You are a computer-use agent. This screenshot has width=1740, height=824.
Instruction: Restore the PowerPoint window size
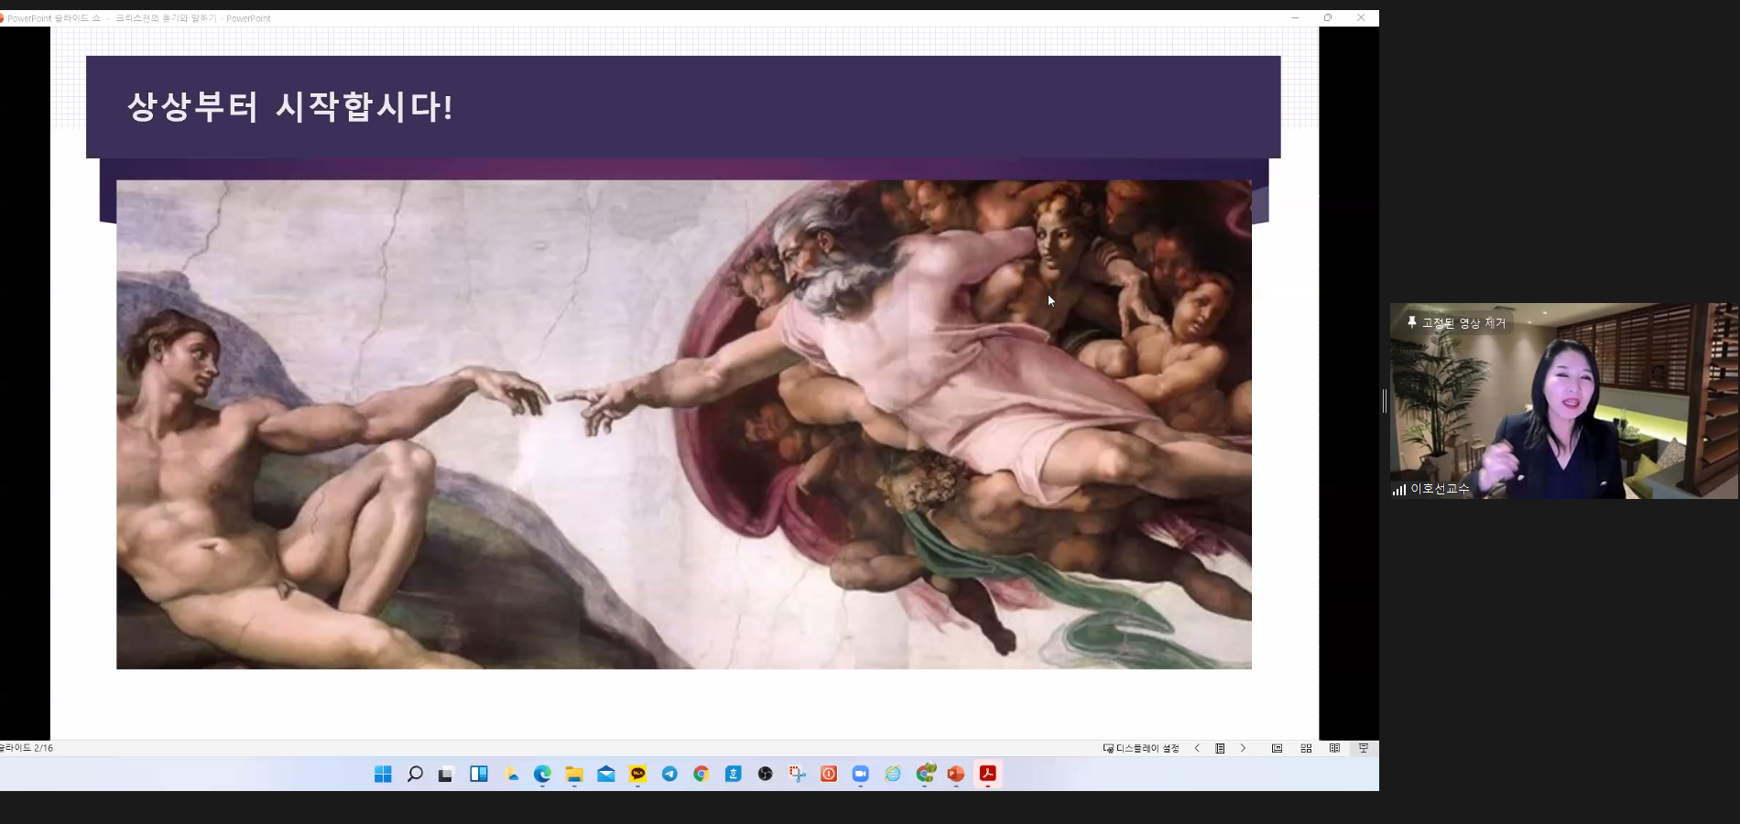click(x=1328, y=17)
